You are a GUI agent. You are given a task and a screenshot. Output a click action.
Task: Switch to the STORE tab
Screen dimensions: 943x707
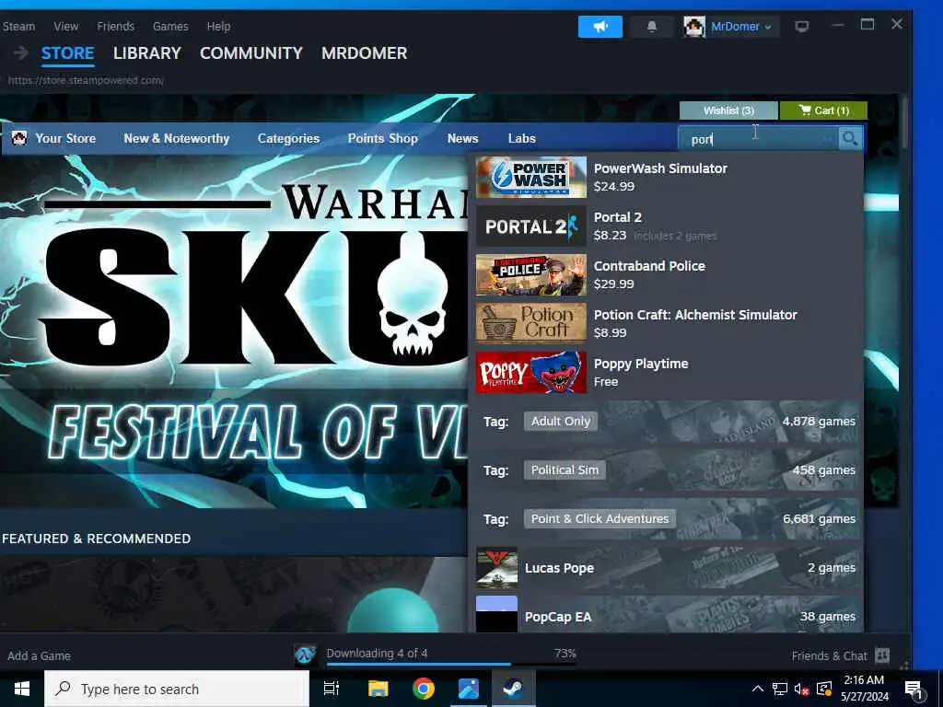[67, 52]
